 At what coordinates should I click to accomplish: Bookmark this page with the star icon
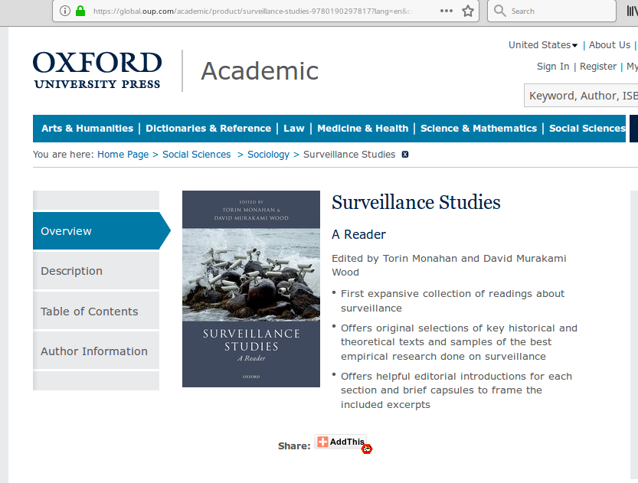coord(468,11)
